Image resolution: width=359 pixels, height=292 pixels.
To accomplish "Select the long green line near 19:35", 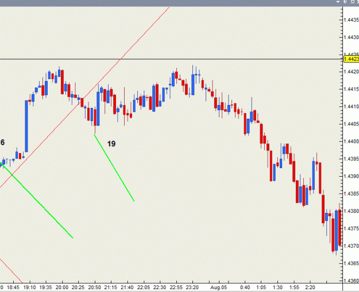I will coord(37,200).
